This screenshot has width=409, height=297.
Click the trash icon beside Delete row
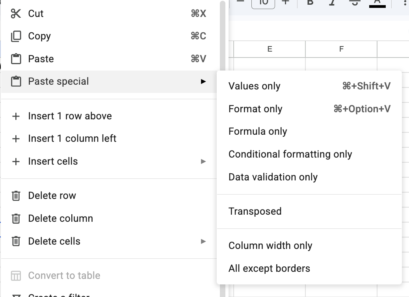tap(15, 195)
